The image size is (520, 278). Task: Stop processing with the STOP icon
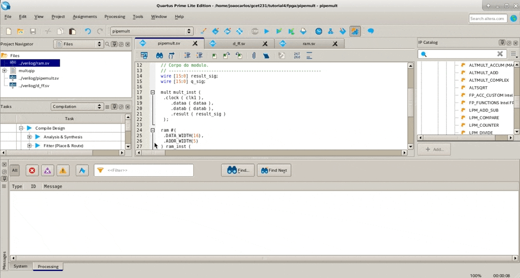[x=255, y=31]
